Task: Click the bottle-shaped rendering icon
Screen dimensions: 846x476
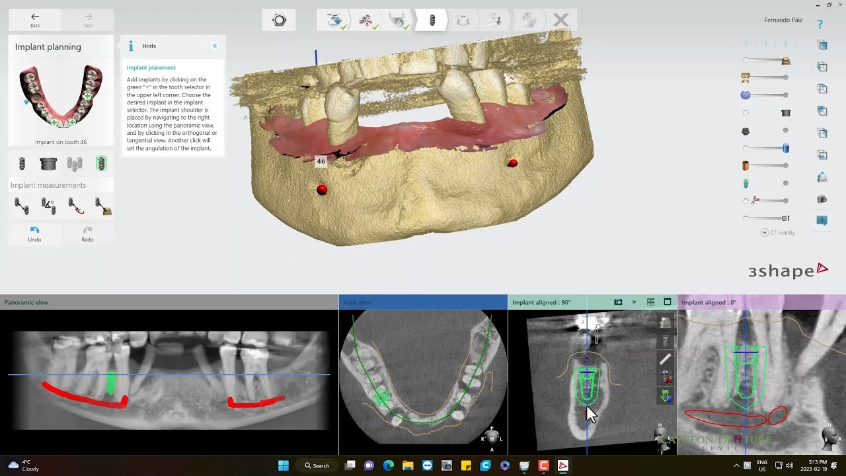Action: click(x=822, y=177)
